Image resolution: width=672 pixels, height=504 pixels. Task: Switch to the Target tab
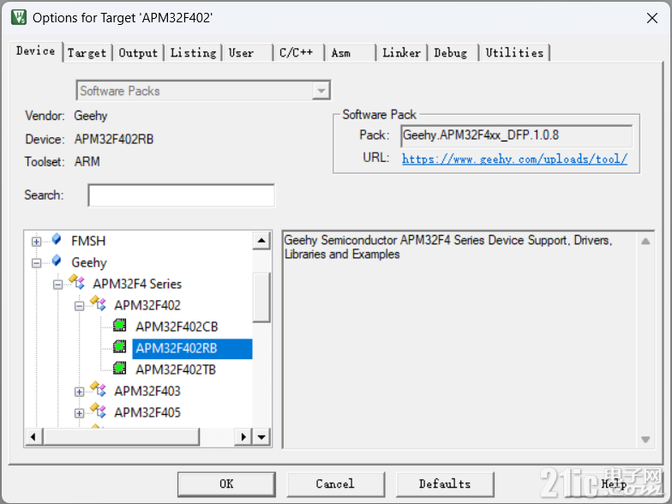point(87,53)
